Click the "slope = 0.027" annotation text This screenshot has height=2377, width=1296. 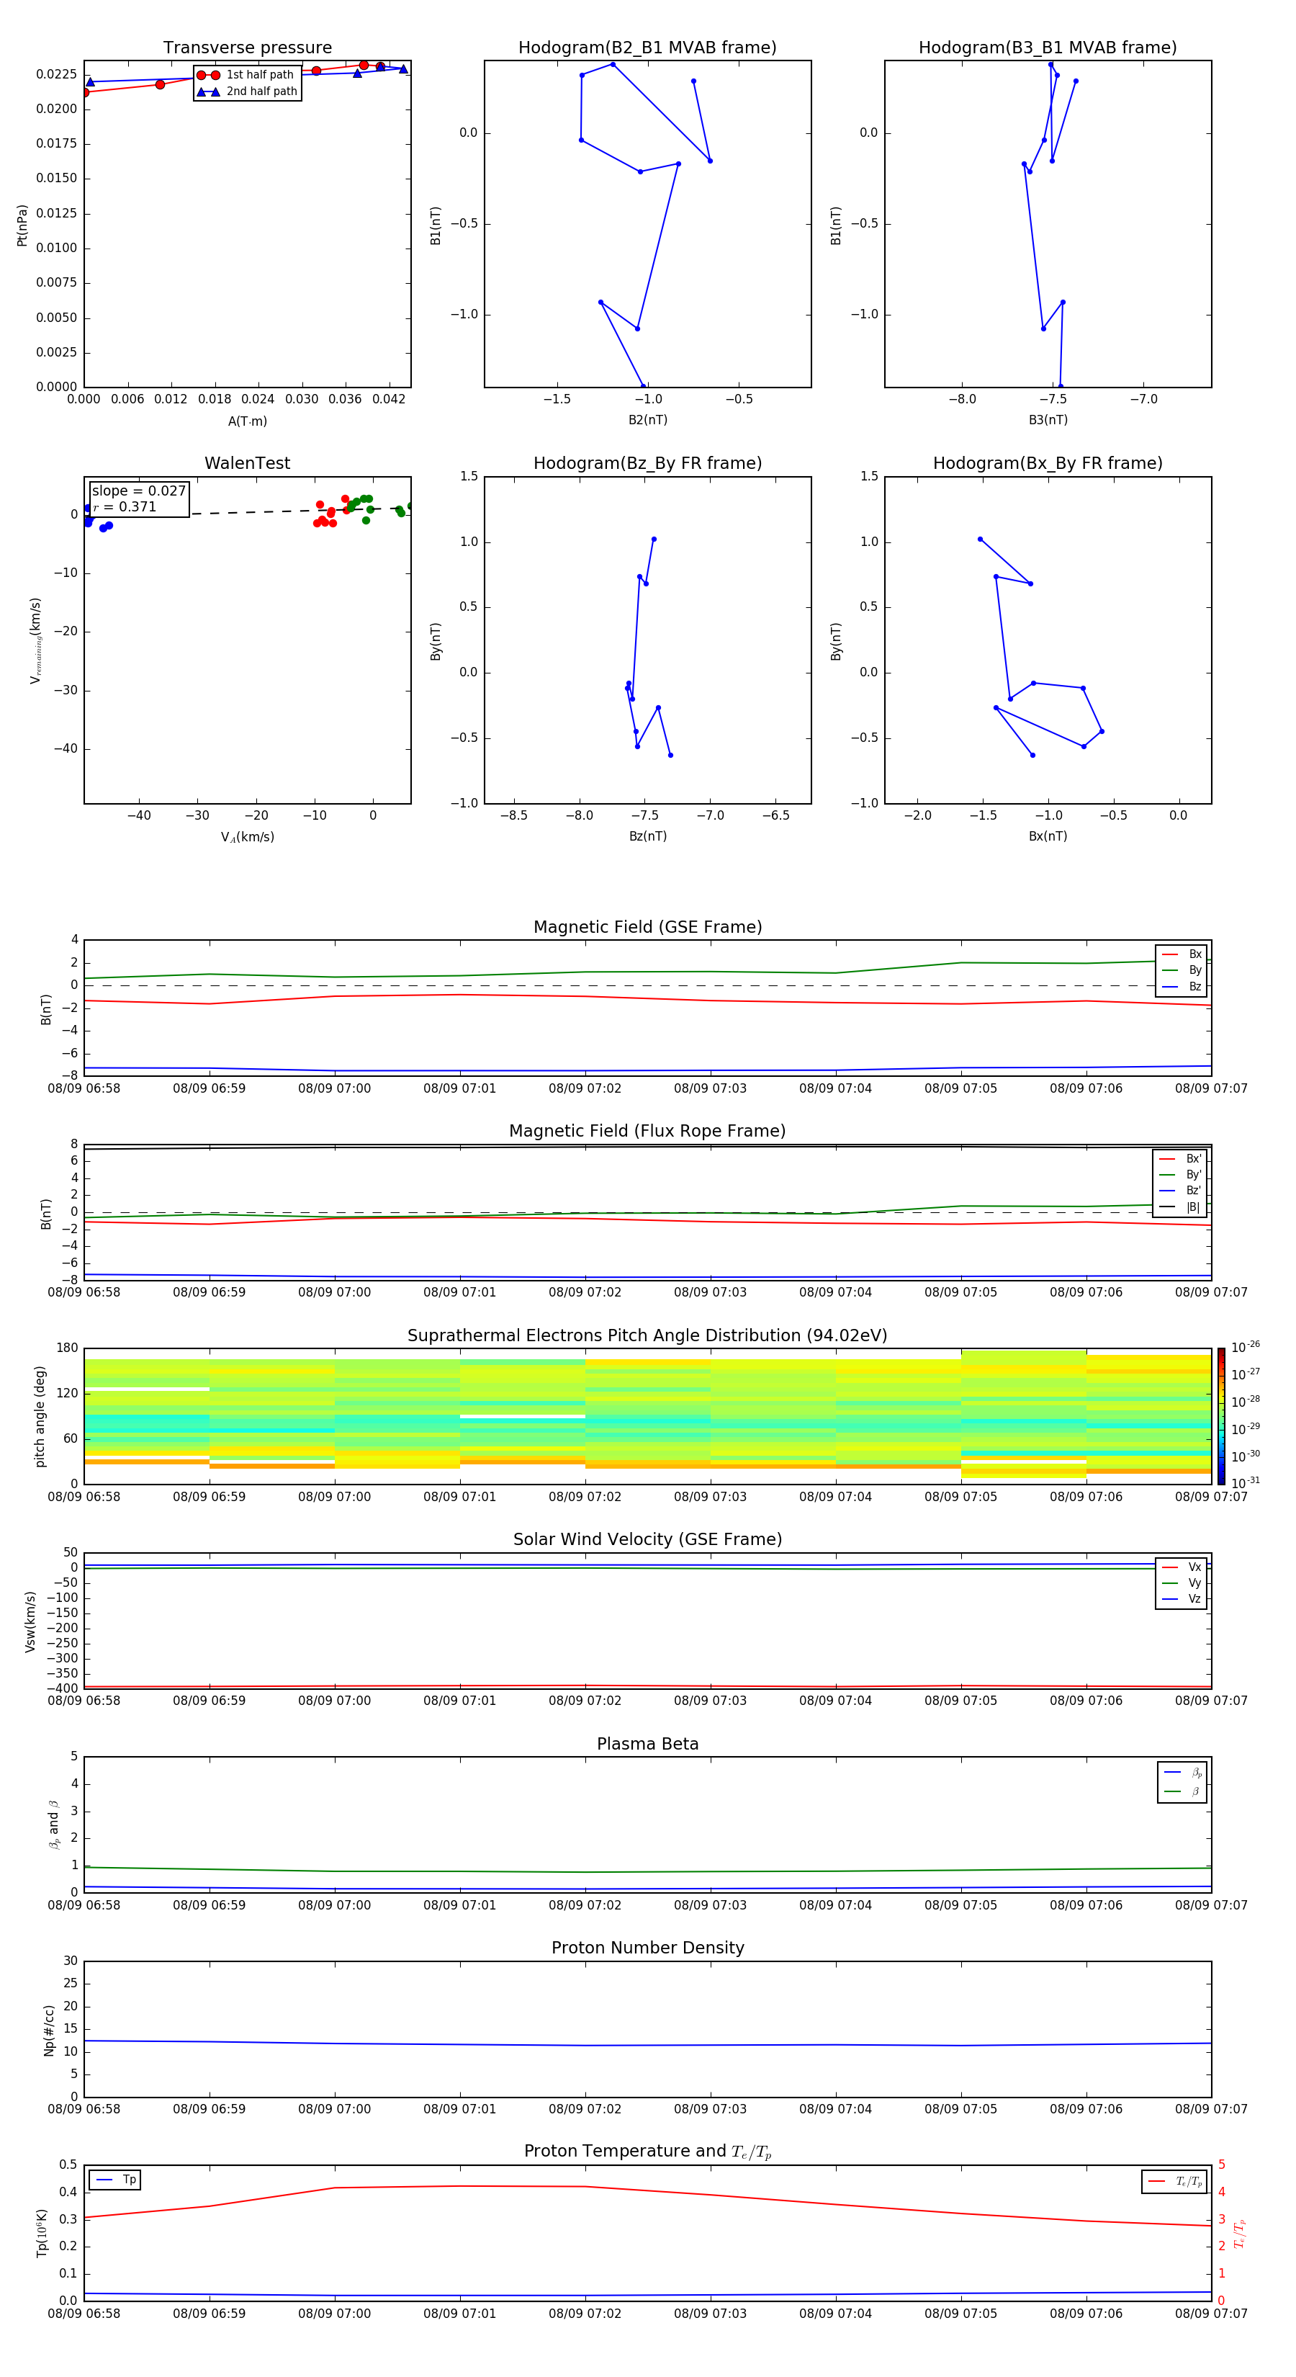pyautogui.click(x=138, y=491)
